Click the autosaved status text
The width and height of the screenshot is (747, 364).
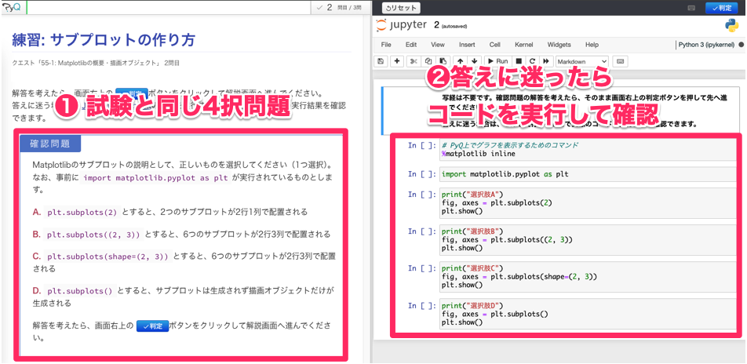(454, 26)
